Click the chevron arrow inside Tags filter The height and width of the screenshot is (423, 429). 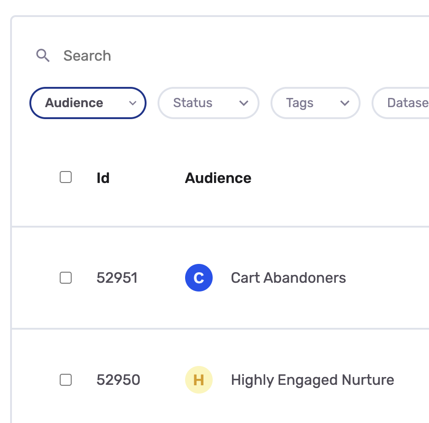[345, 103]
